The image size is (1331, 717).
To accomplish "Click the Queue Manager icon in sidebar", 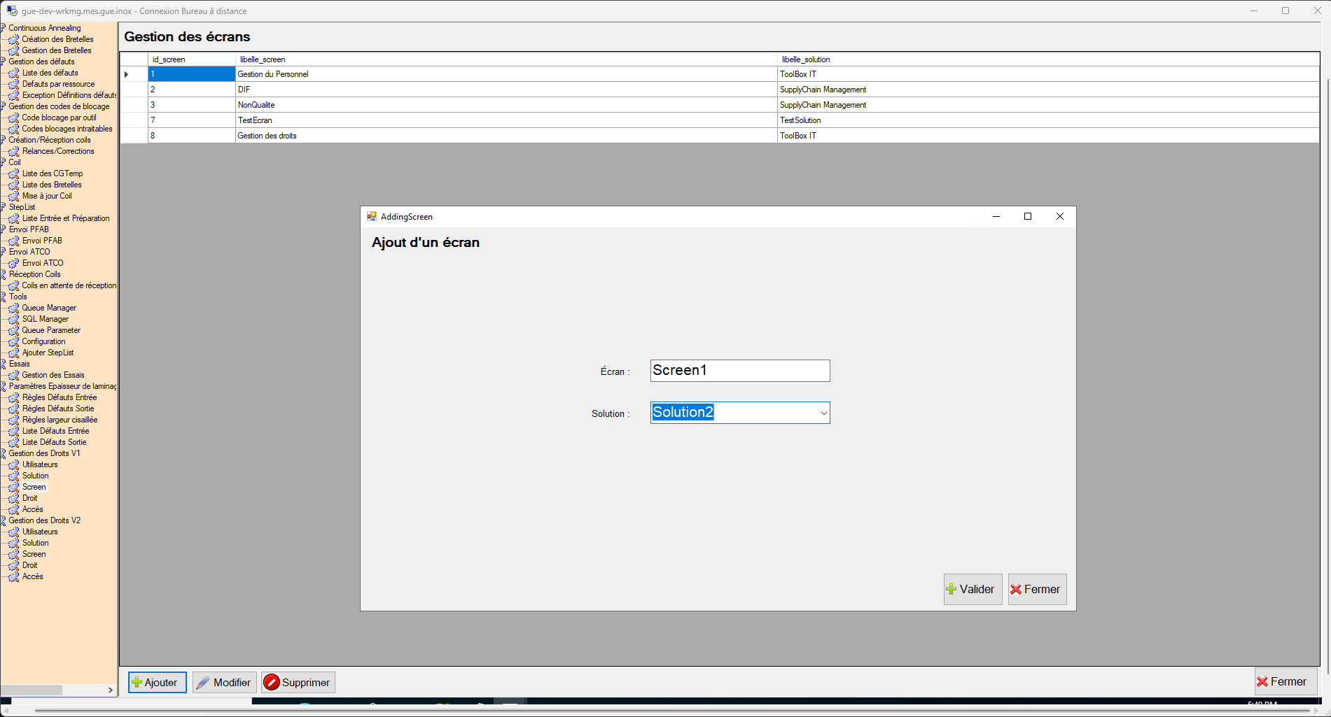I will (13, 308).
